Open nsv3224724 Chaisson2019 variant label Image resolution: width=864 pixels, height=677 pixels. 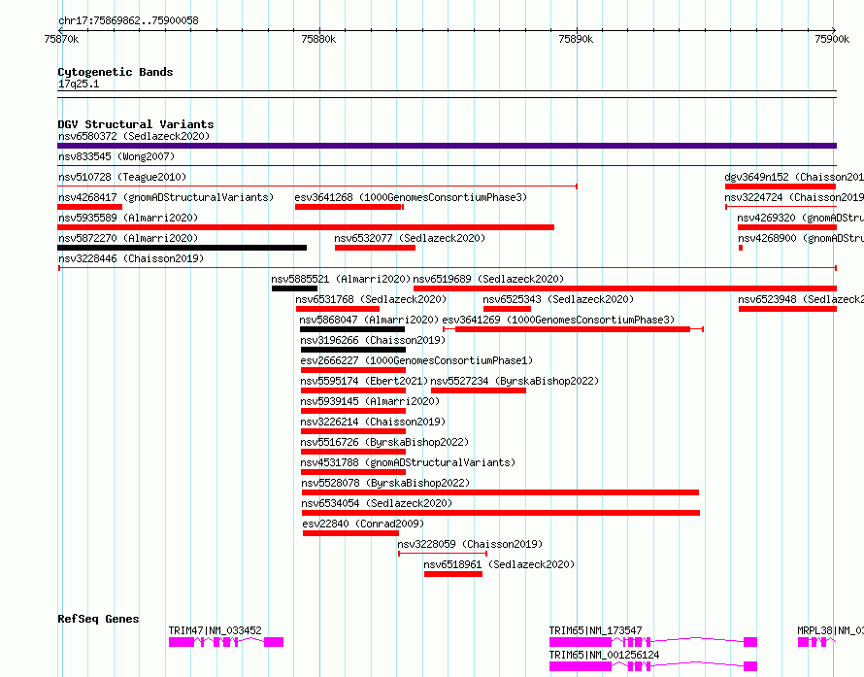pos(794,197)
